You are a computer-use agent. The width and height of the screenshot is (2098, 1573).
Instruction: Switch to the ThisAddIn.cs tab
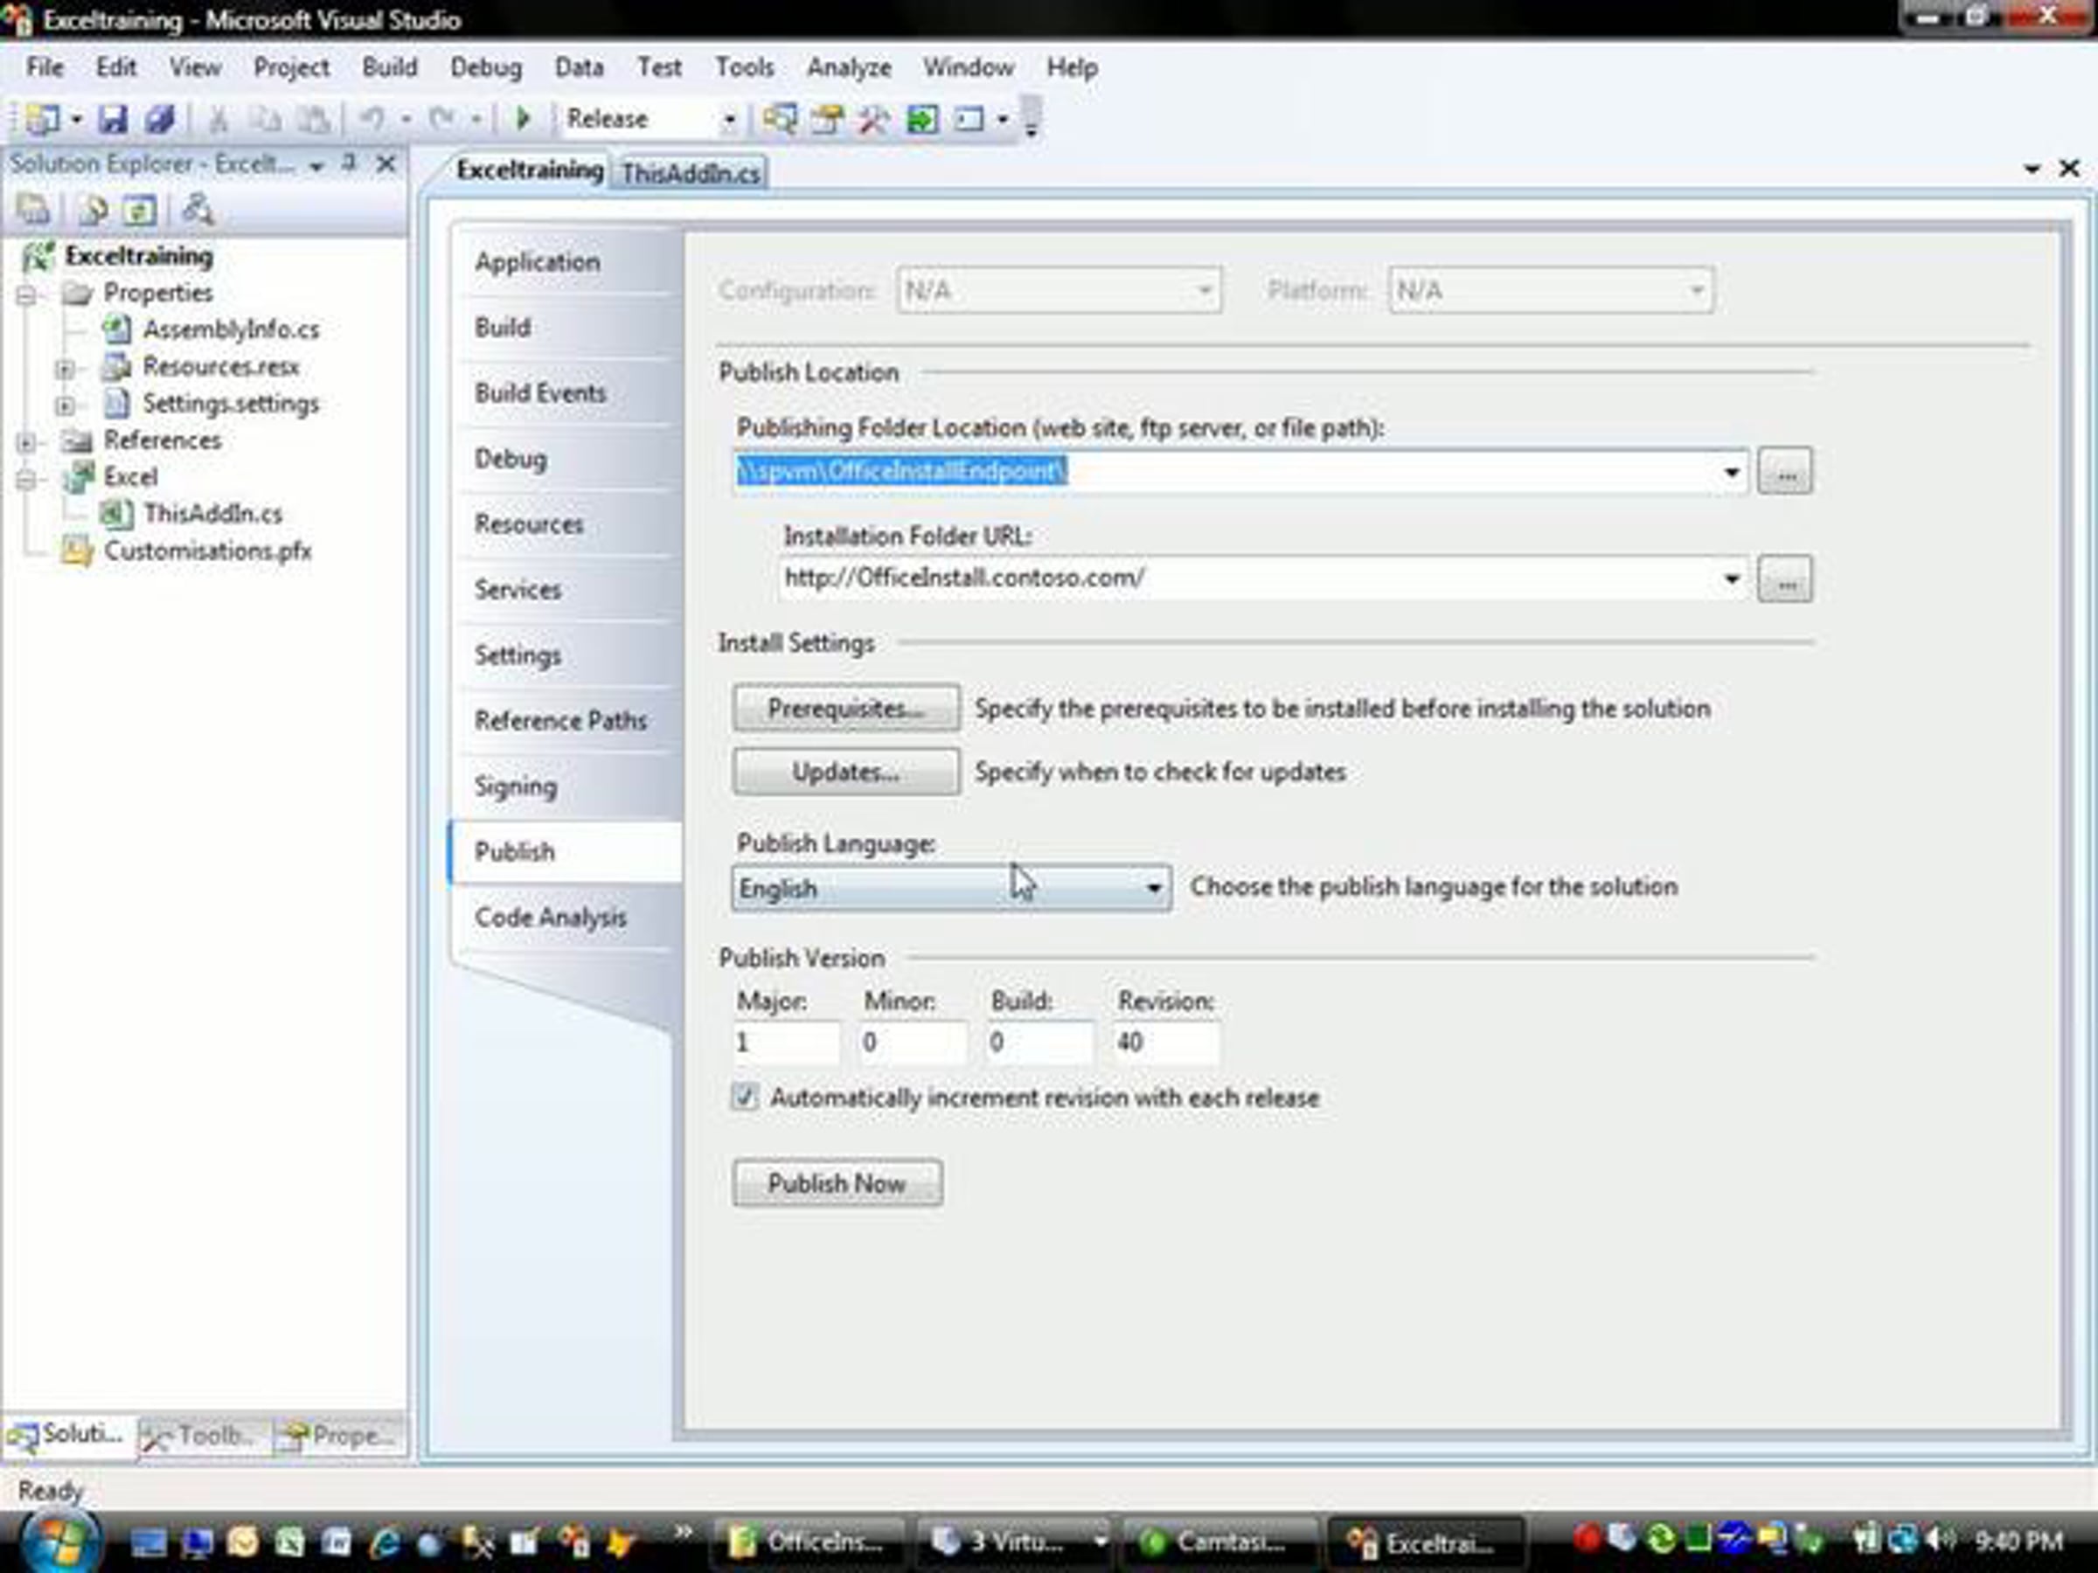690,174
